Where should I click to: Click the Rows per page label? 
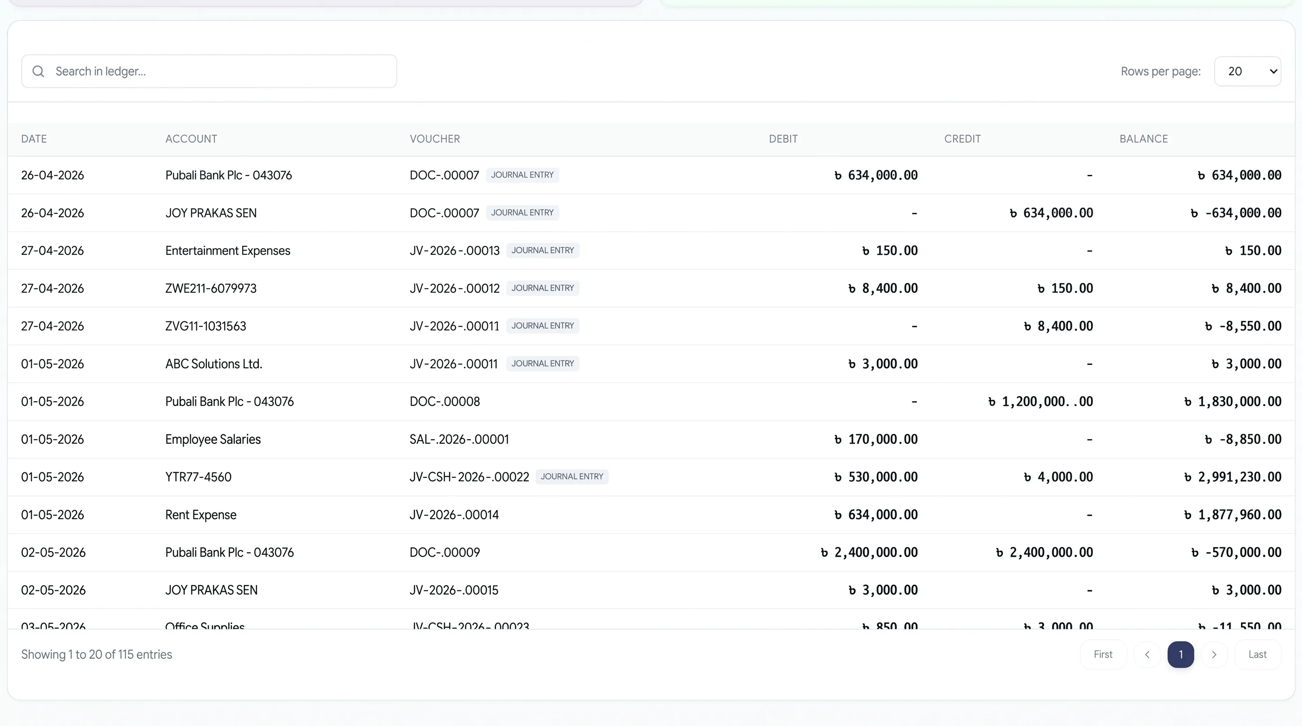click(1161, 71)
